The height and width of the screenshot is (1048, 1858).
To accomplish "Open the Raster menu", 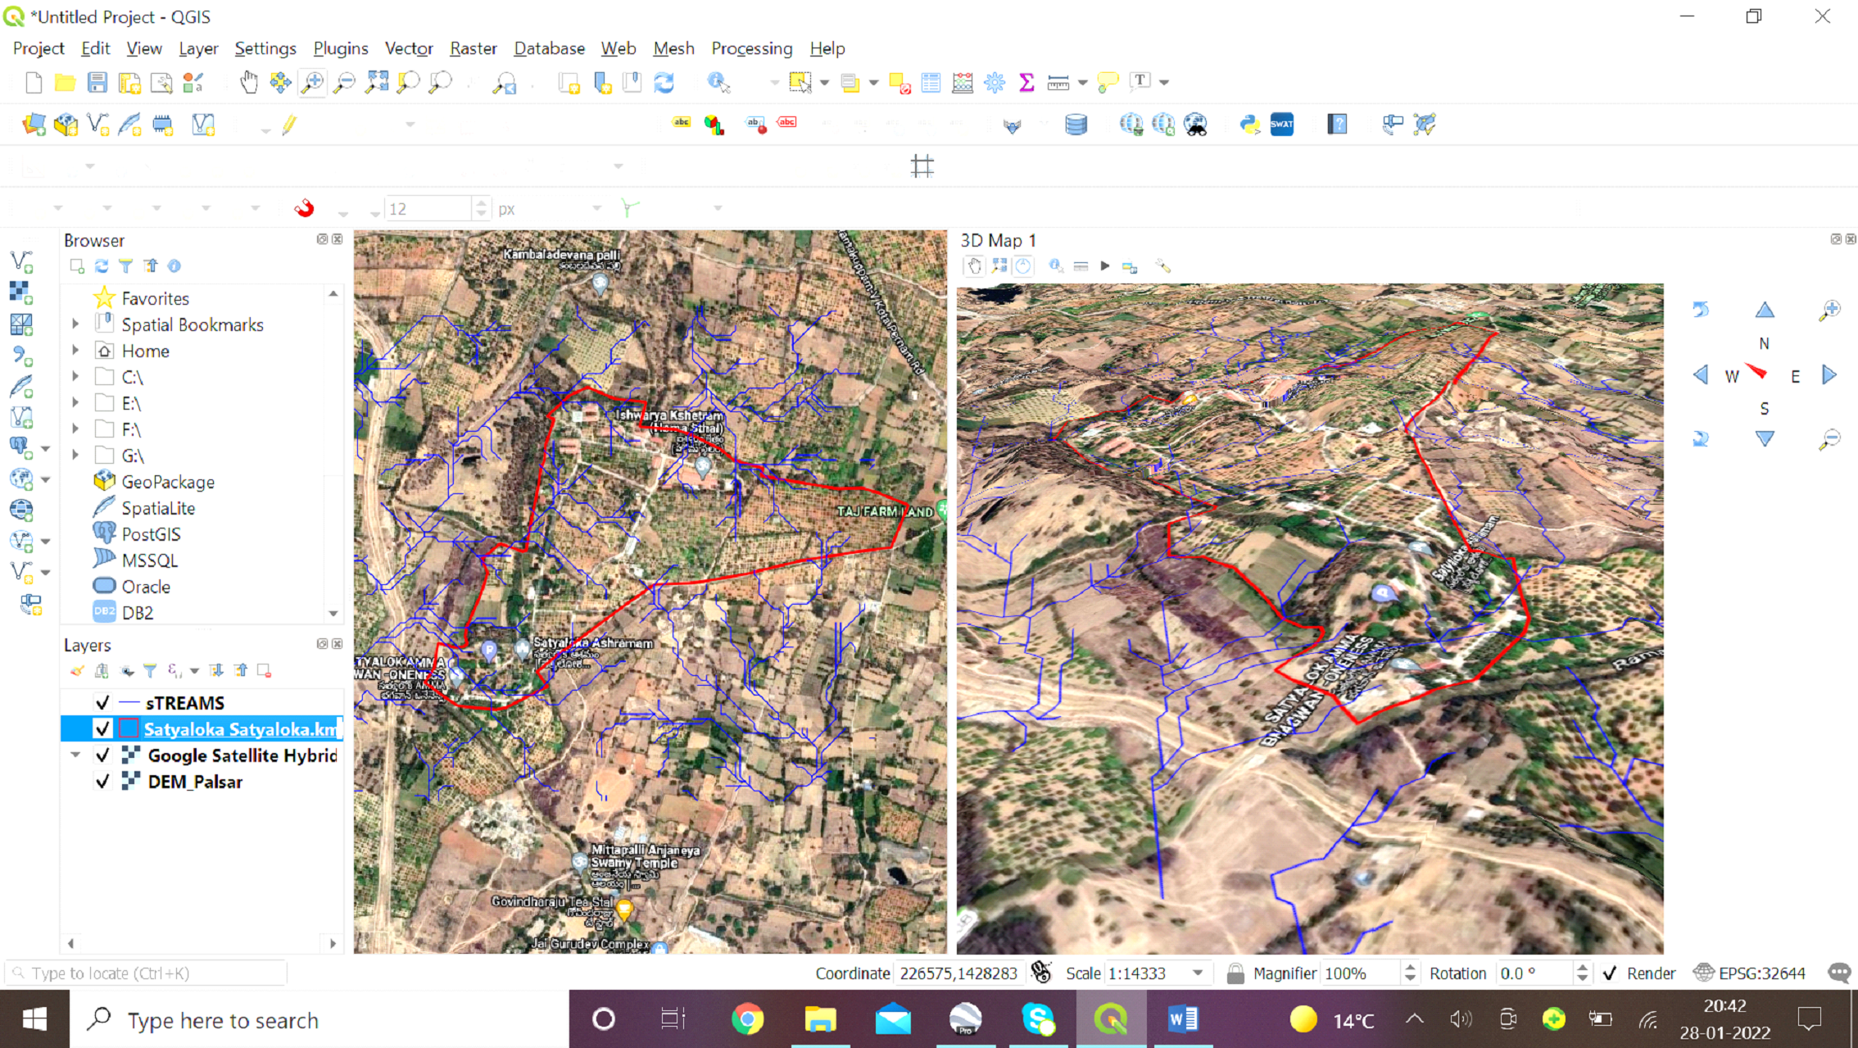I will [473, 48].
